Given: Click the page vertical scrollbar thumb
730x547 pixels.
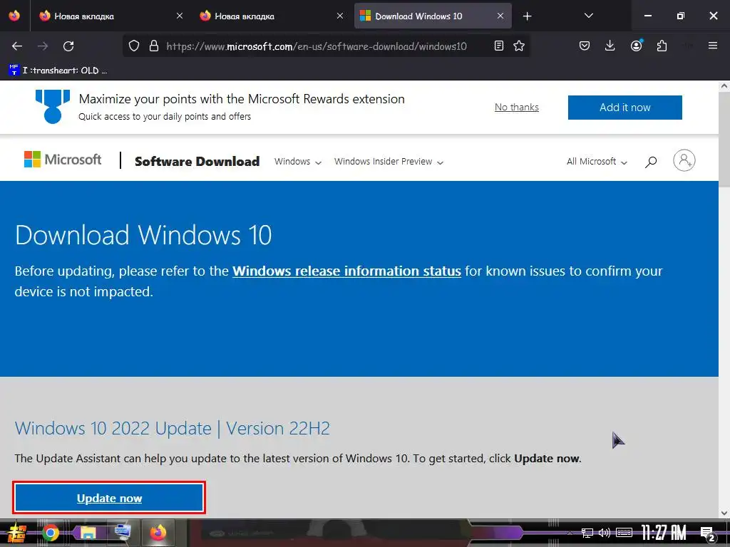Looking at the screenshot, I should pos(724,140).
